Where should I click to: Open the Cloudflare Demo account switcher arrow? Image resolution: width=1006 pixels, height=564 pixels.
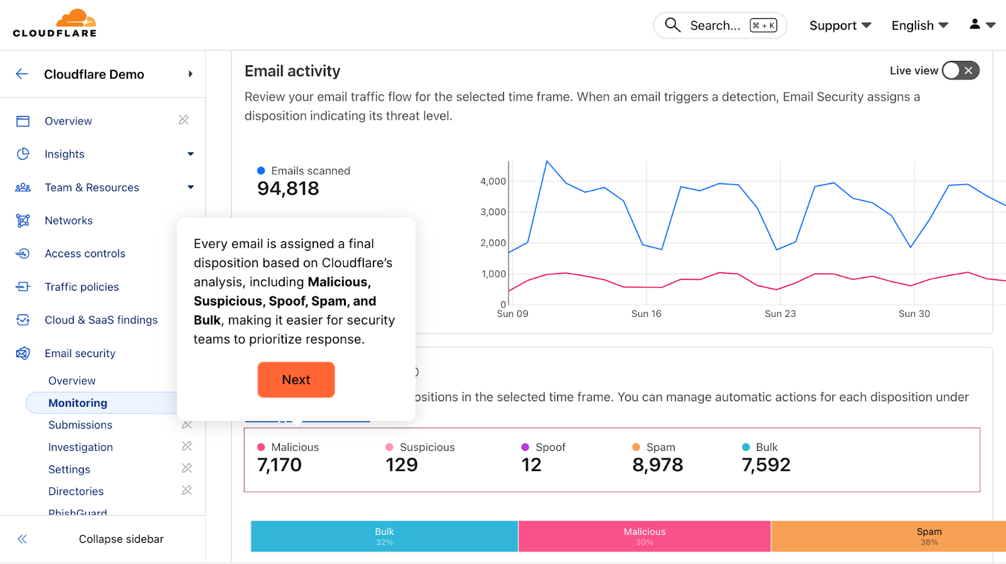coord(191,74)
